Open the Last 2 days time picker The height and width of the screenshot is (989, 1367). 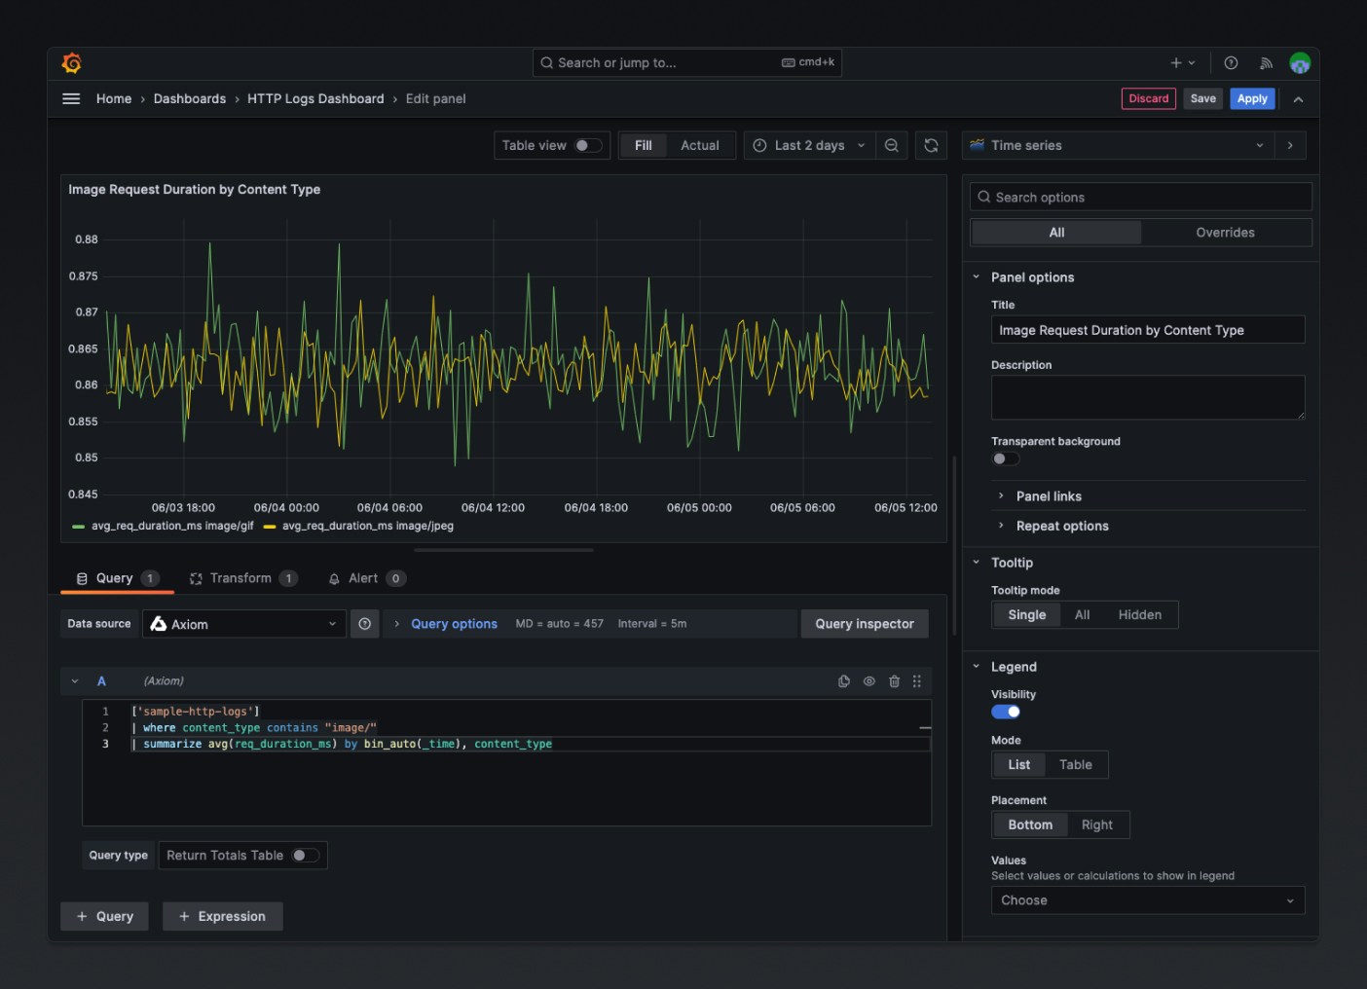[x=808, y=145]
